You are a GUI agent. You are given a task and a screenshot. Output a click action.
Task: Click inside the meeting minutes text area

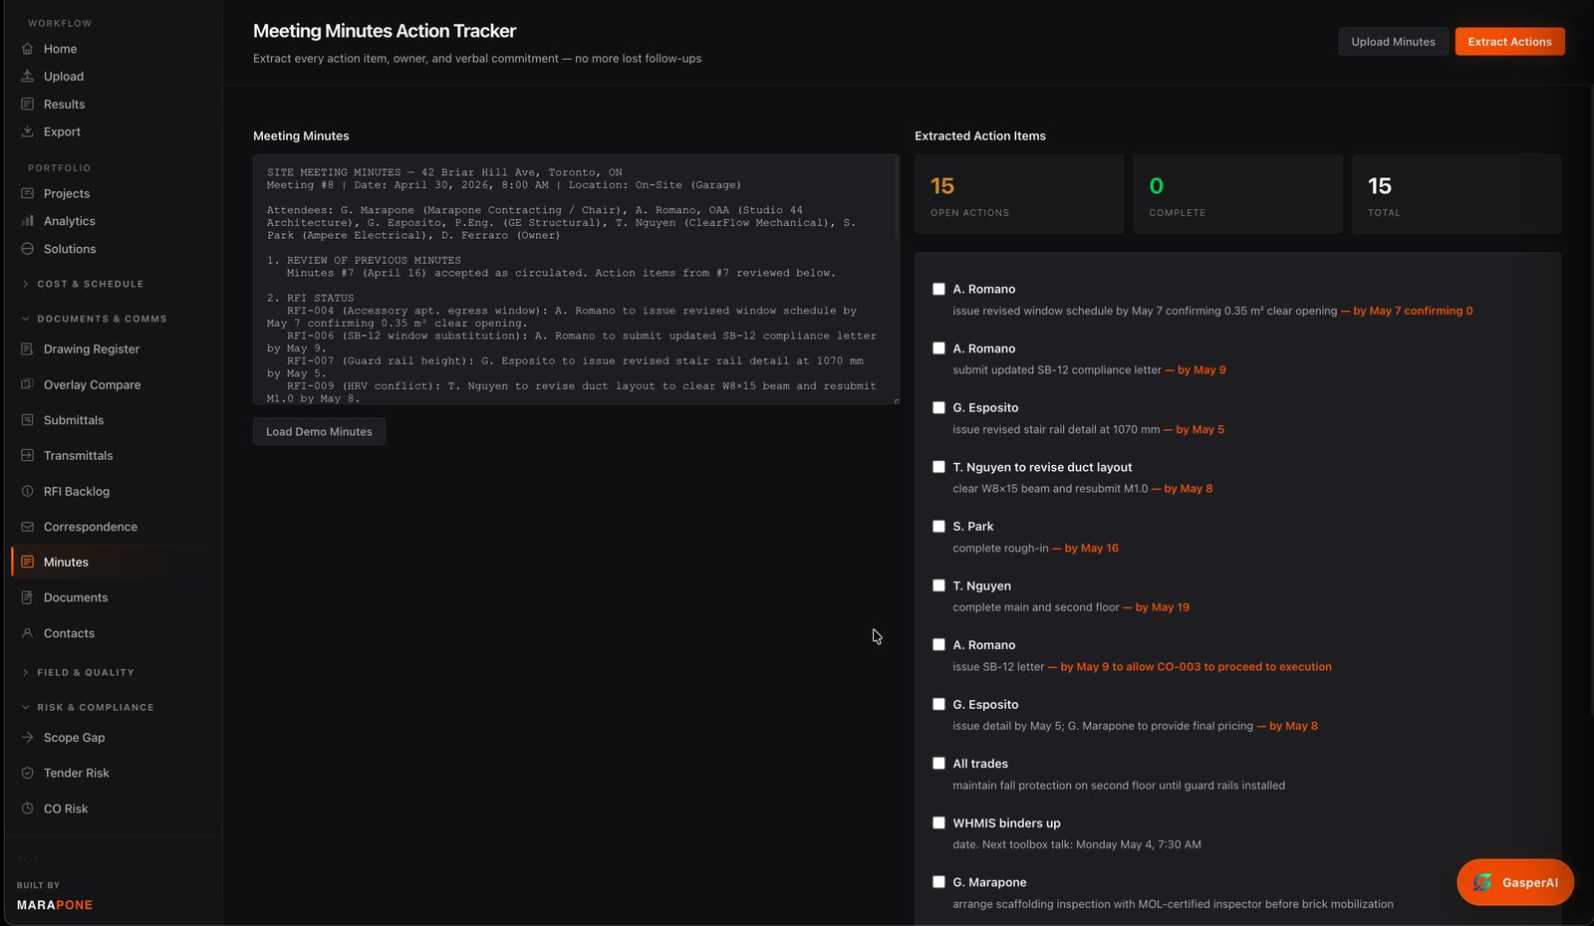(x=576, y=279)
